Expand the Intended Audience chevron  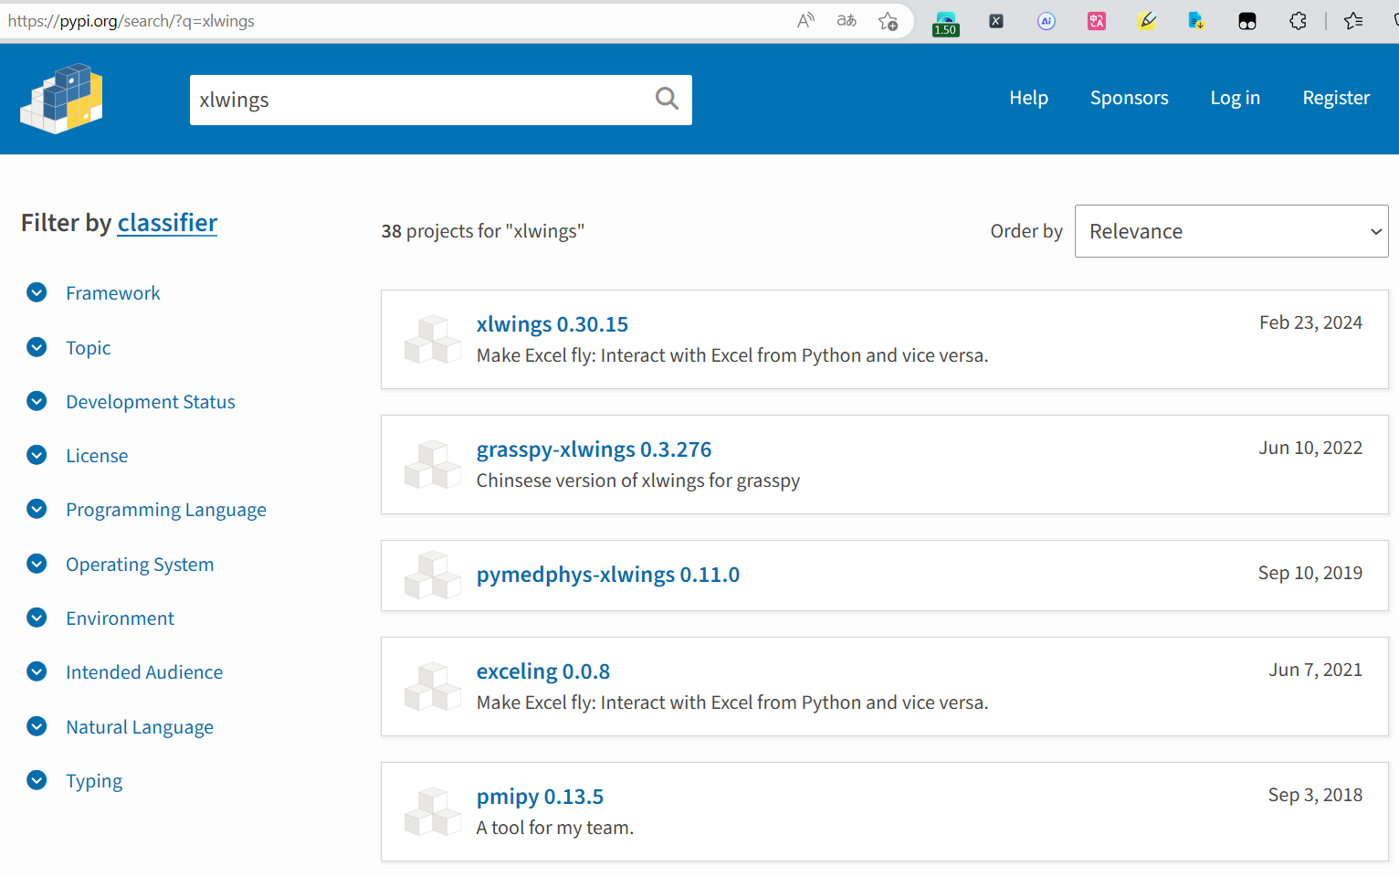37,671
